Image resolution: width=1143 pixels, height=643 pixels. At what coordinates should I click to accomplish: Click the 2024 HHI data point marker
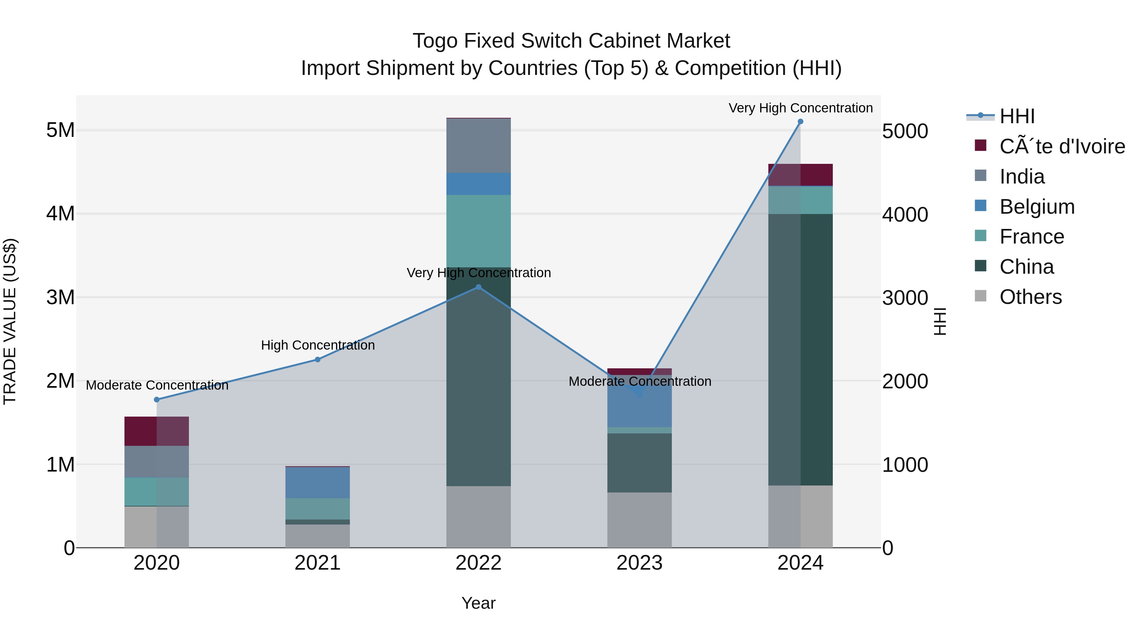(800, 122)
